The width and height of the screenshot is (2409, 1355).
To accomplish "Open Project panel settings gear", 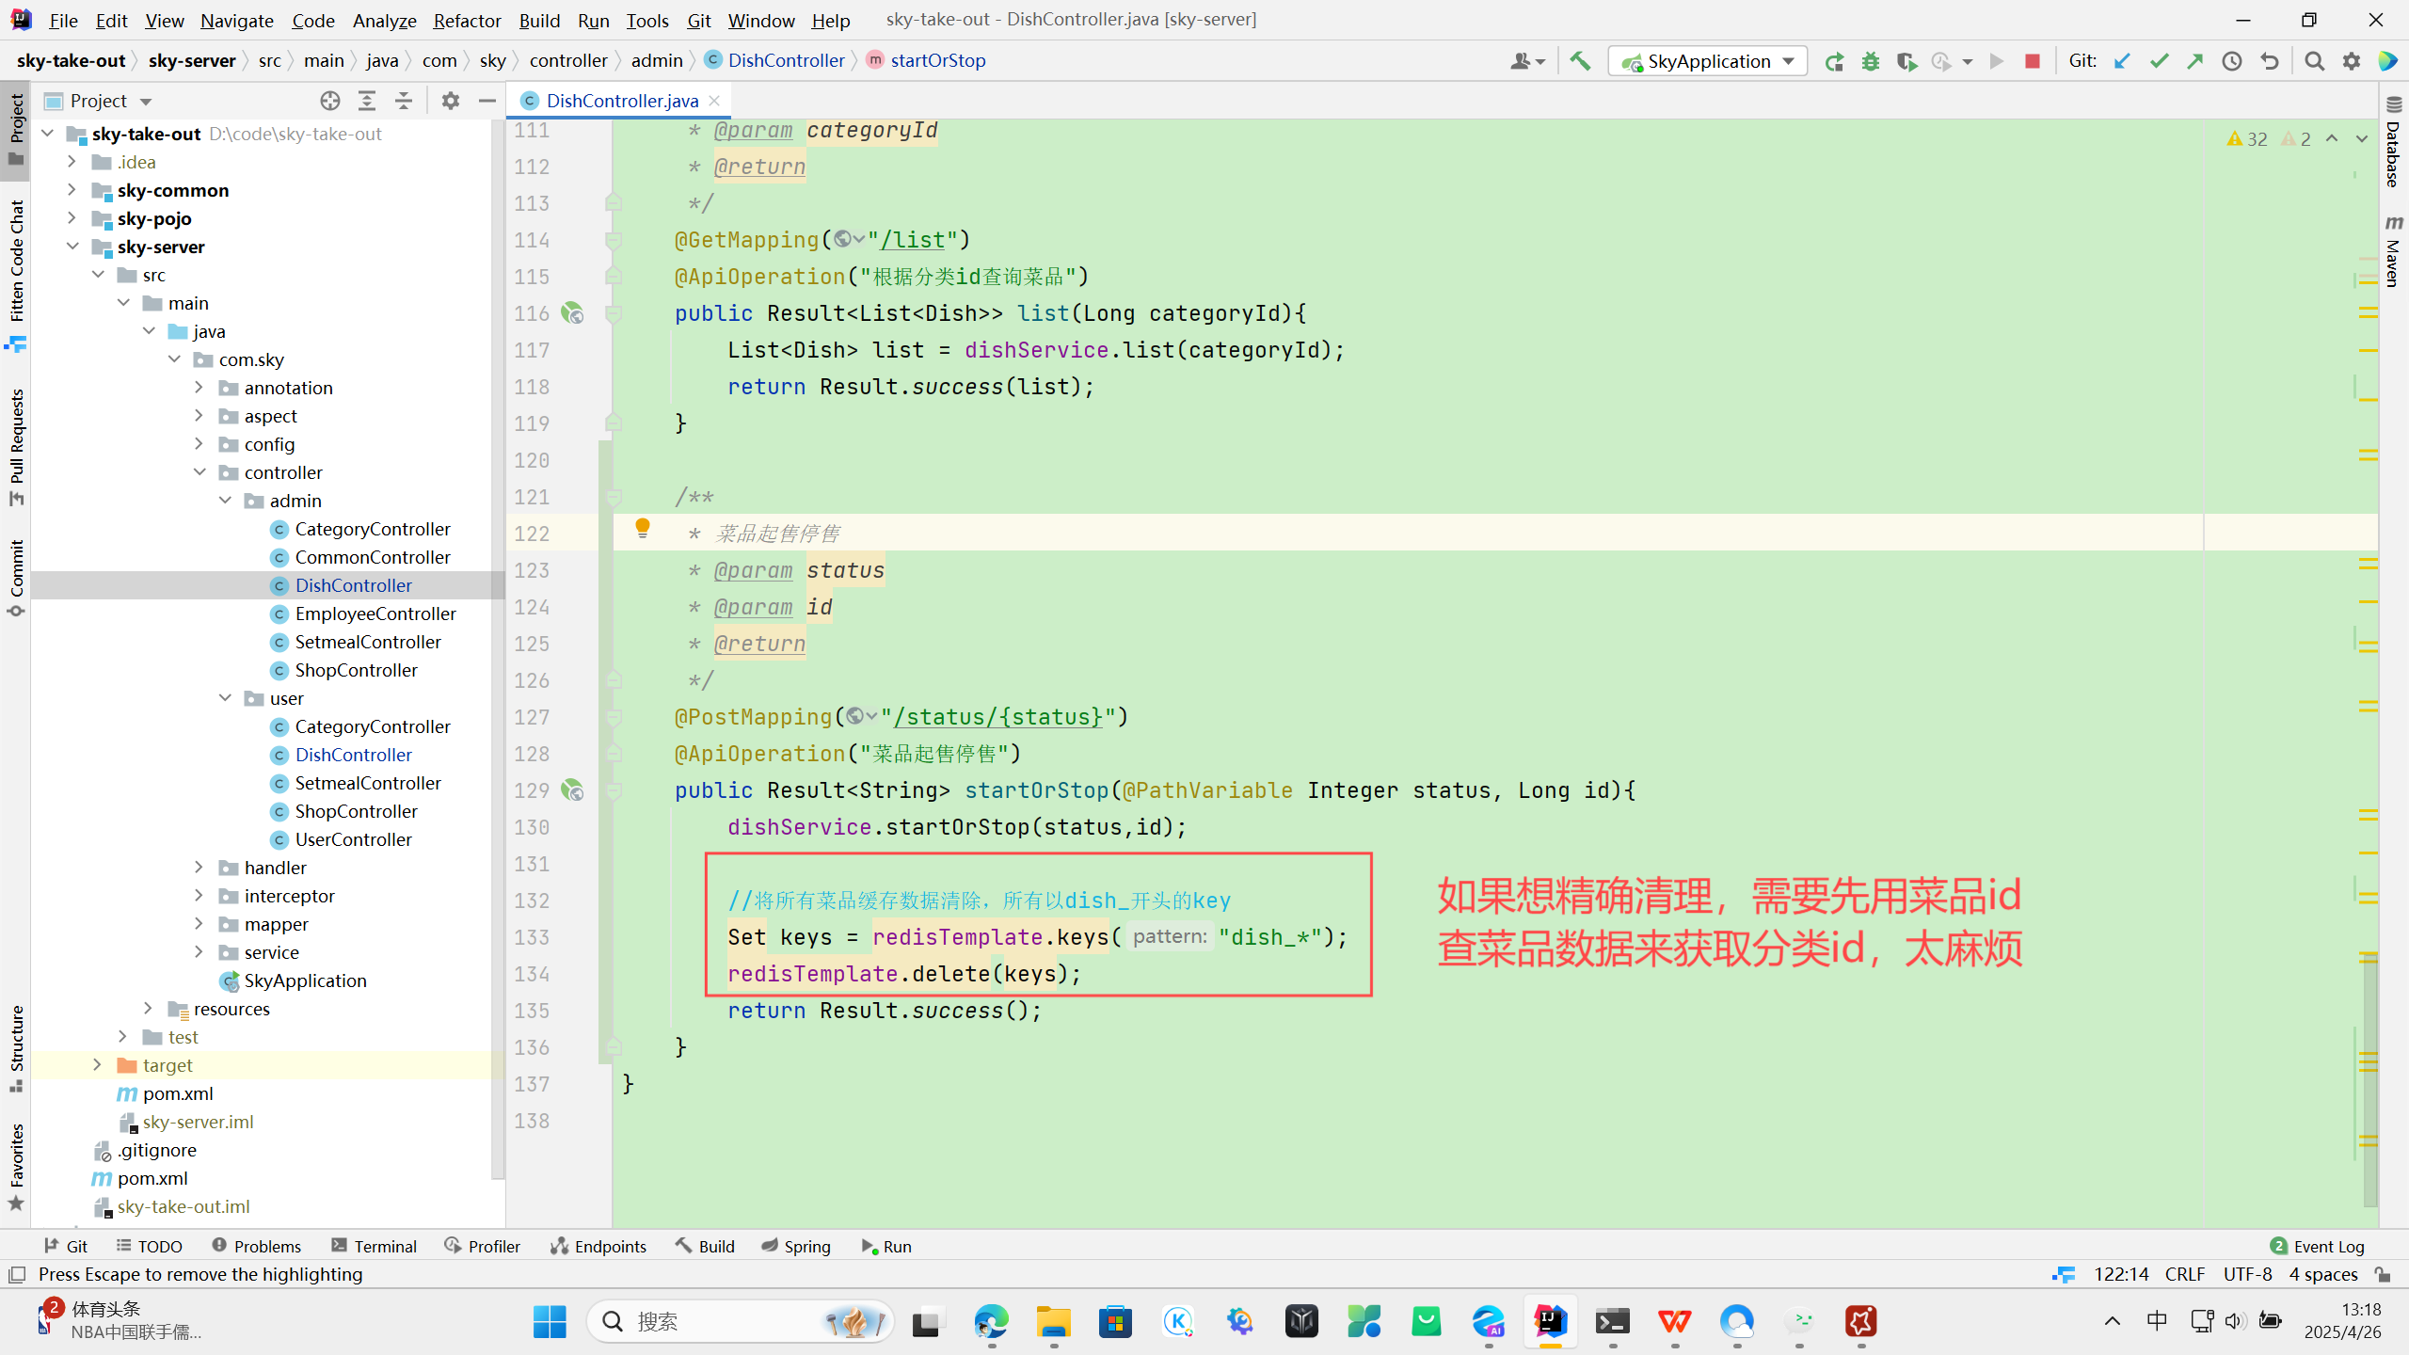I will point(451,101).
